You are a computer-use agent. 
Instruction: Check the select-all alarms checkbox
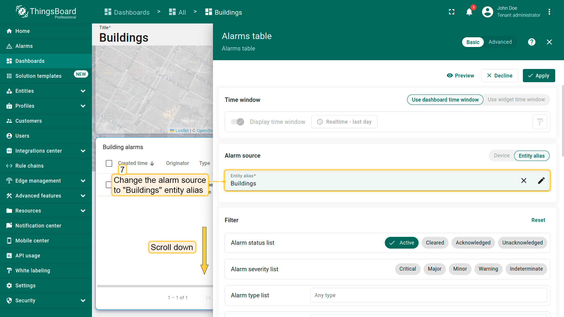(x=109, y=163)
